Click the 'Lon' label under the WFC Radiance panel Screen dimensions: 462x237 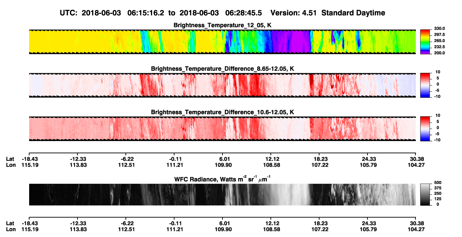pyautogui.click(x=11, y=230)
